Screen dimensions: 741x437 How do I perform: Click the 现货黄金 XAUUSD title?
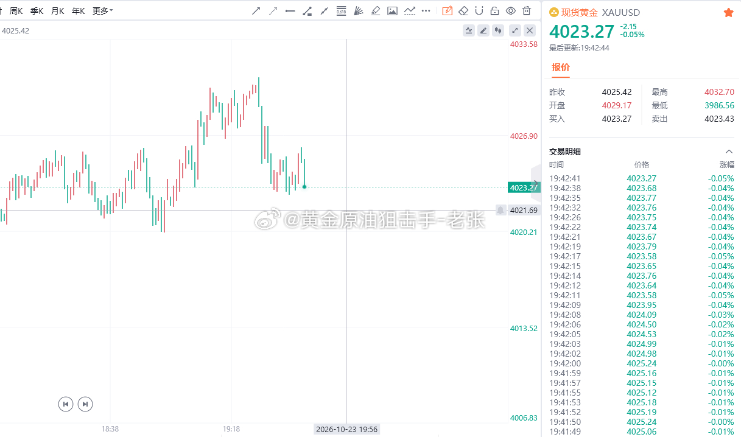click(x=600, y=12)
